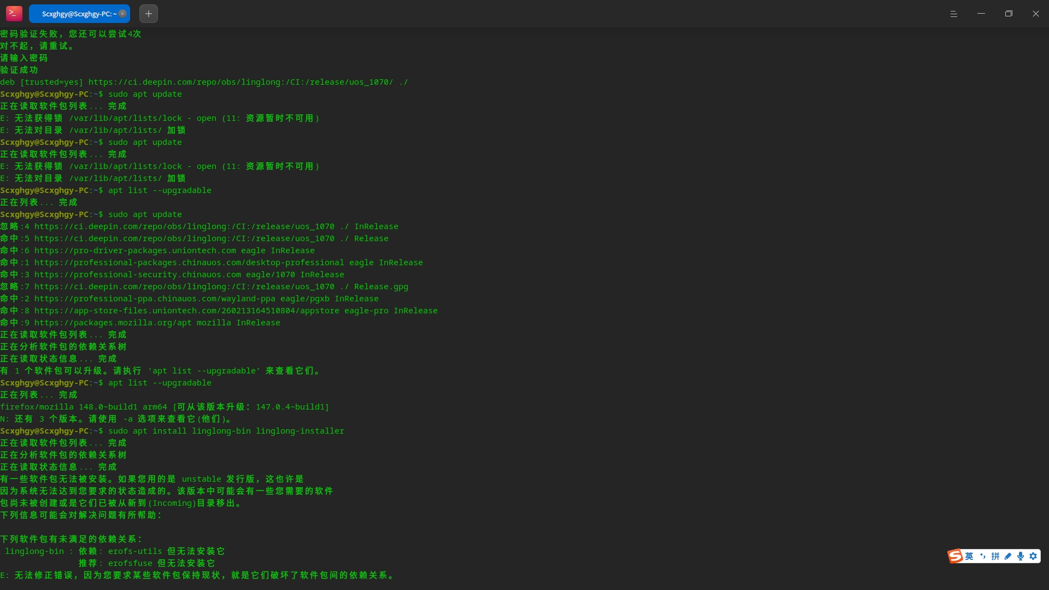This screenshot has height=590, width=1049.
Task: Click the line containing "(Incoming)目录移出"
Action: click(x=121, y=503)
